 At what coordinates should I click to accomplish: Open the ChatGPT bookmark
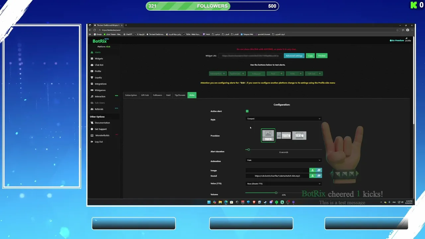[x=128, y=34]
